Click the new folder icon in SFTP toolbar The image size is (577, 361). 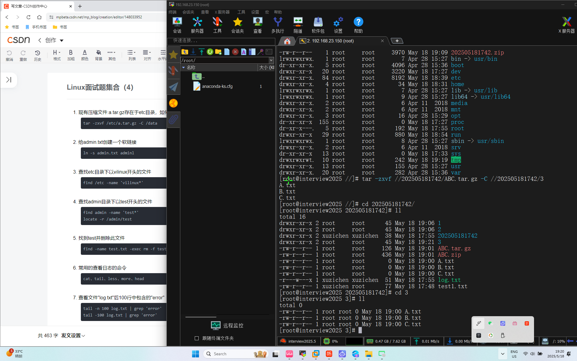click(218, 52)
